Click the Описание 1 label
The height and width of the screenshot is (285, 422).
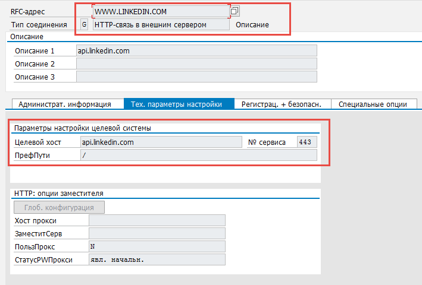(35, 51)
